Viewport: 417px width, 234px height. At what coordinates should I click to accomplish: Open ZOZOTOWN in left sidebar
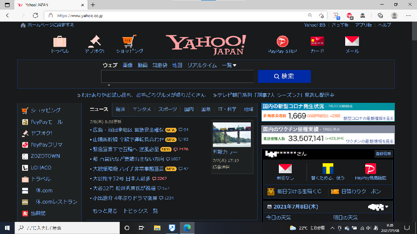tap(41, 156)
